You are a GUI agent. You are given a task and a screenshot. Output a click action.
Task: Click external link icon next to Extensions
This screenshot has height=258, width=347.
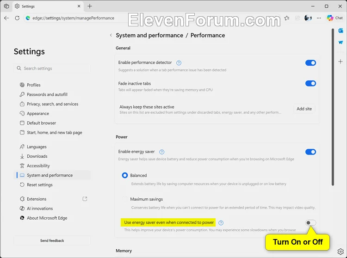click(x=85, y=199)
